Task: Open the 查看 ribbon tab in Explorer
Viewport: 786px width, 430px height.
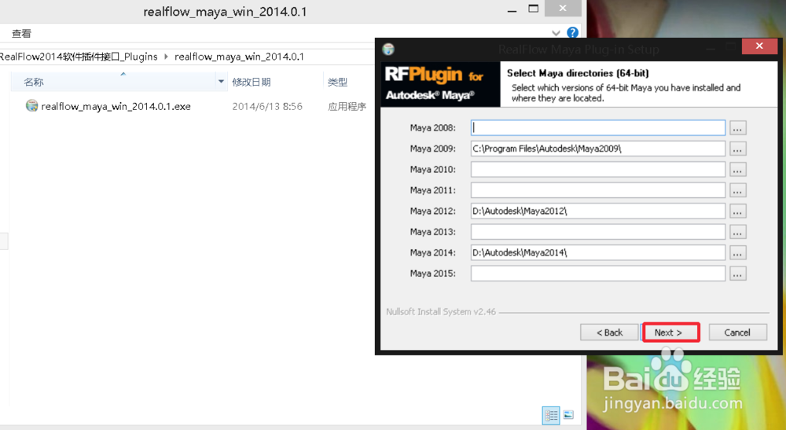Action: tap(21, 34)
